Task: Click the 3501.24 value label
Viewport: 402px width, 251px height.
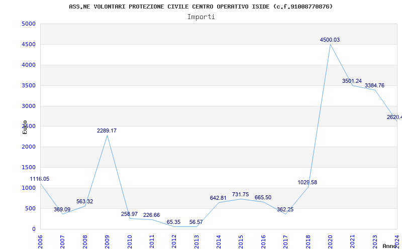Action: [x=352, y=81]
